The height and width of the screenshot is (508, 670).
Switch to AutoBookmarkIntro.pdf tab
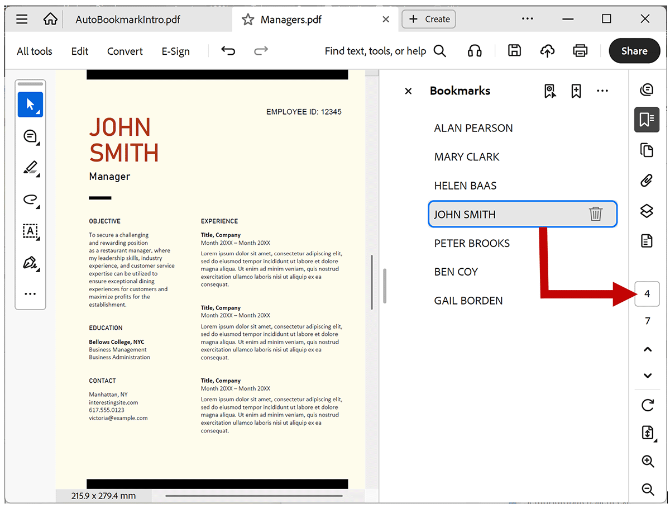(128, 20)
